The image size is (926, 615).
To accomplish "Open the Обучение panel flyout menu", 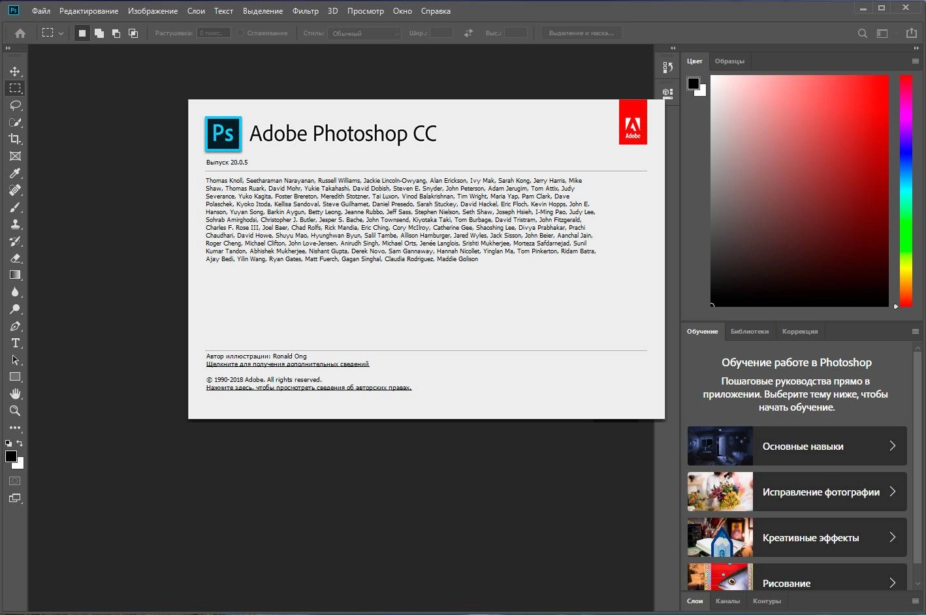I will (x=916, y=331).
